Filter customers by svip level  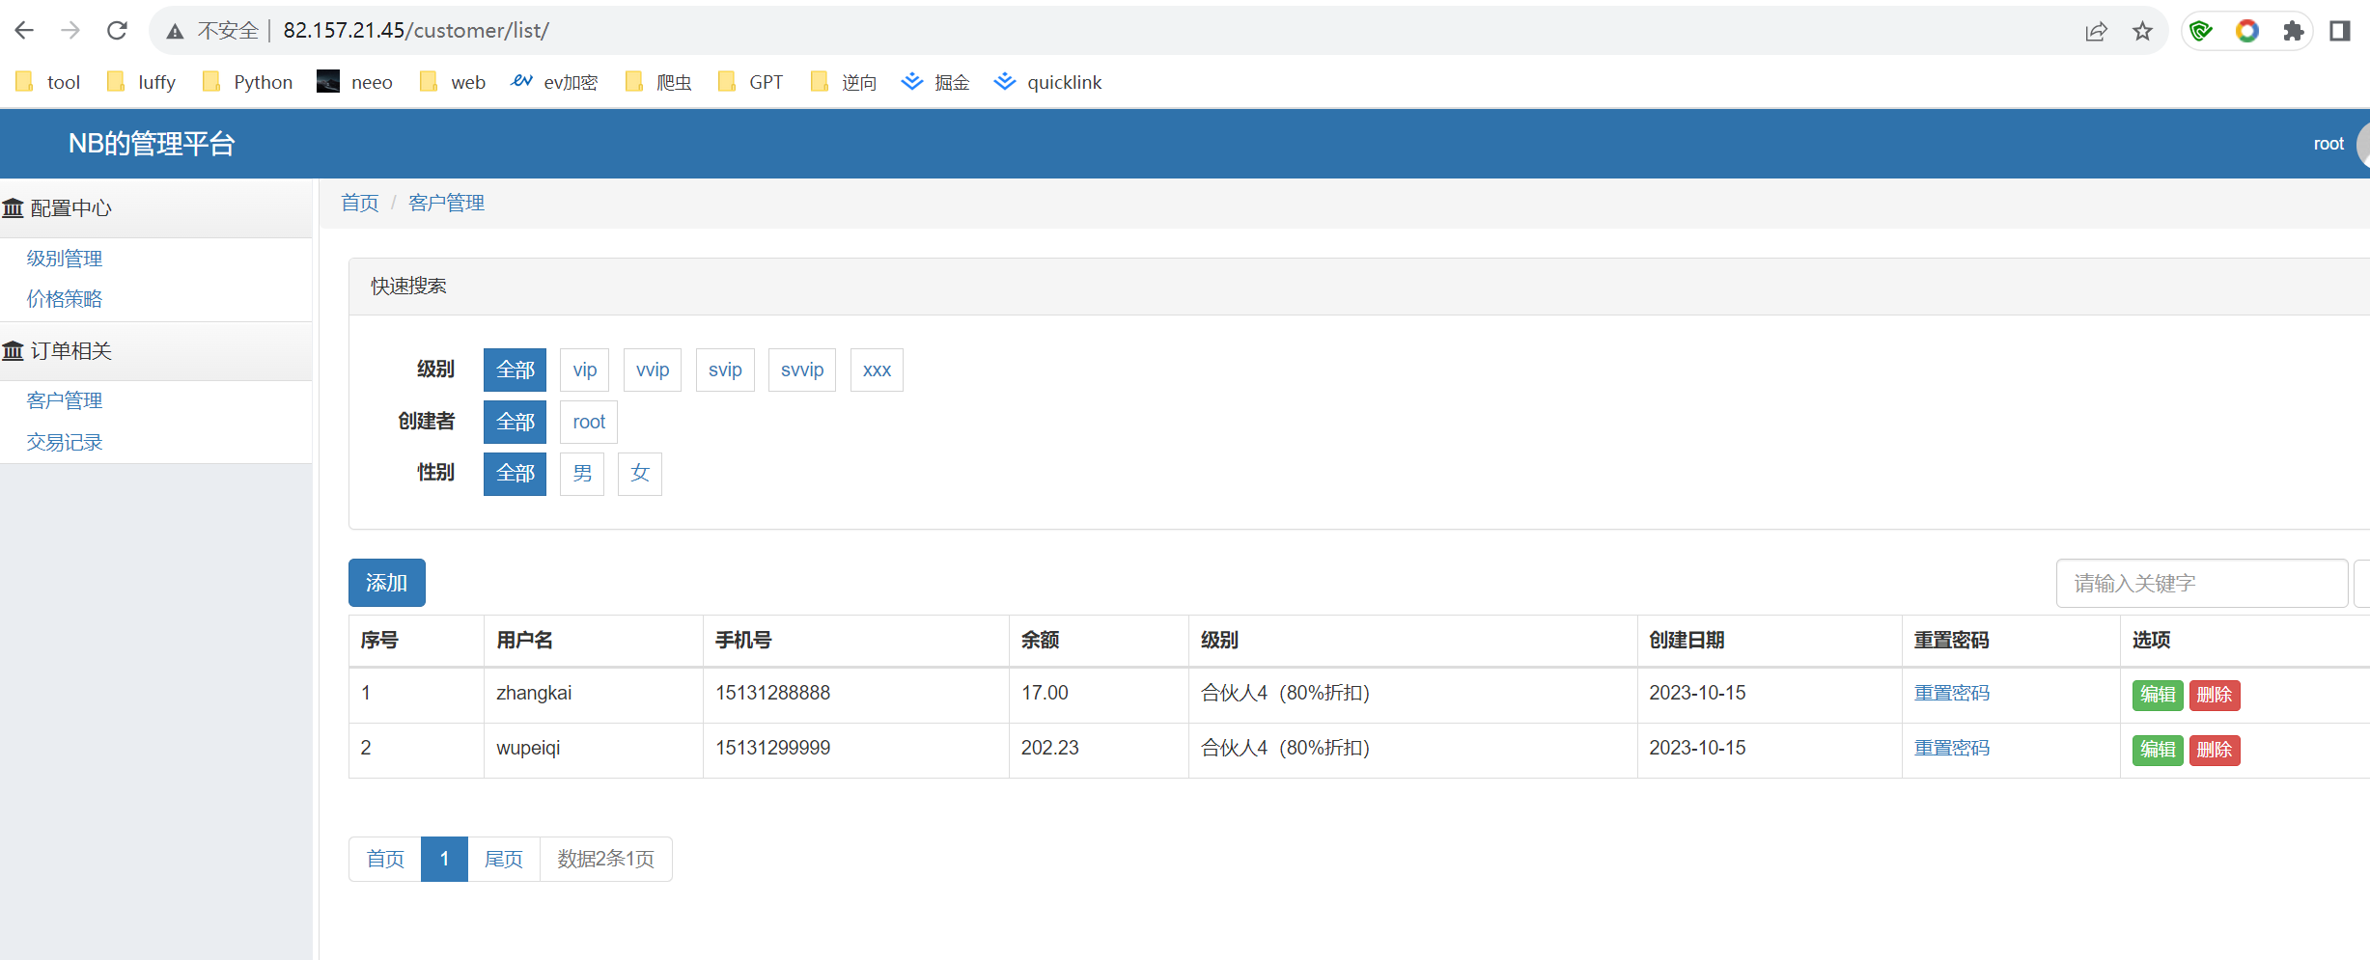[724, 370]
